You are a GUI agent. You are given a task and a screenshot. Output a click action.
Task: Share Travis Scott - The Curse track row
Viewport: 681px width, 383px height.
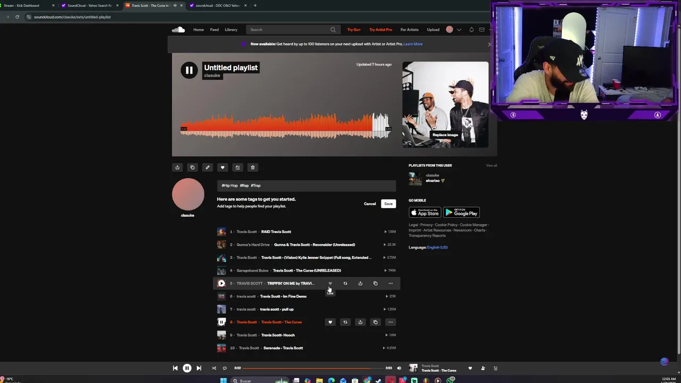(360, 322)
